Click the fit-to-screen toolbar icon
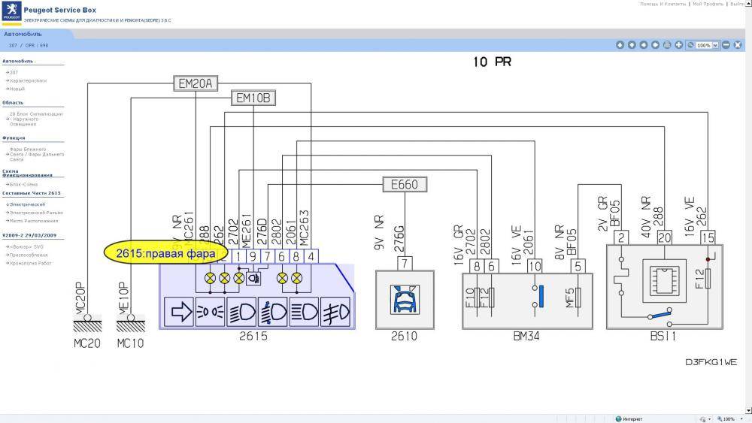This screenshot has height=423, width=752. 738,45
